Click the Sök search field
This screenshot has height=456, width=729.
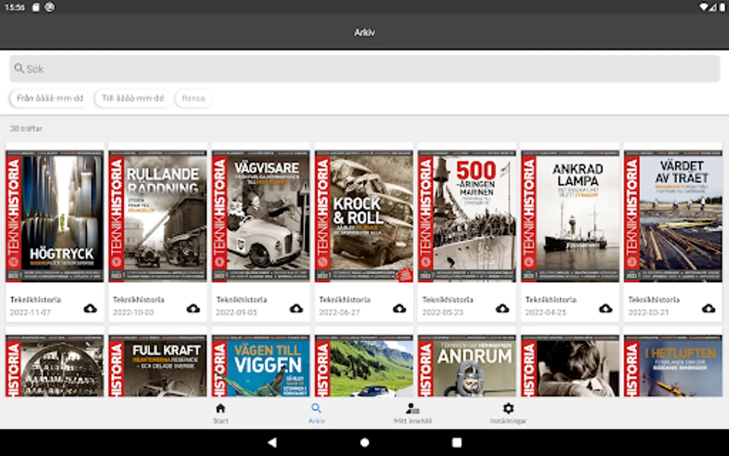364,68
